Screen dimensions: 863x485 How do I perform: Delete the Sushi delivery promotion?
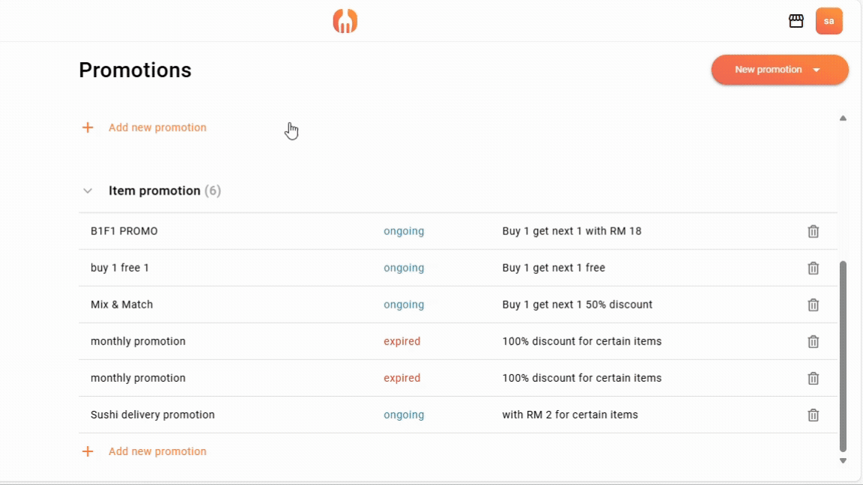coord(813,415)
